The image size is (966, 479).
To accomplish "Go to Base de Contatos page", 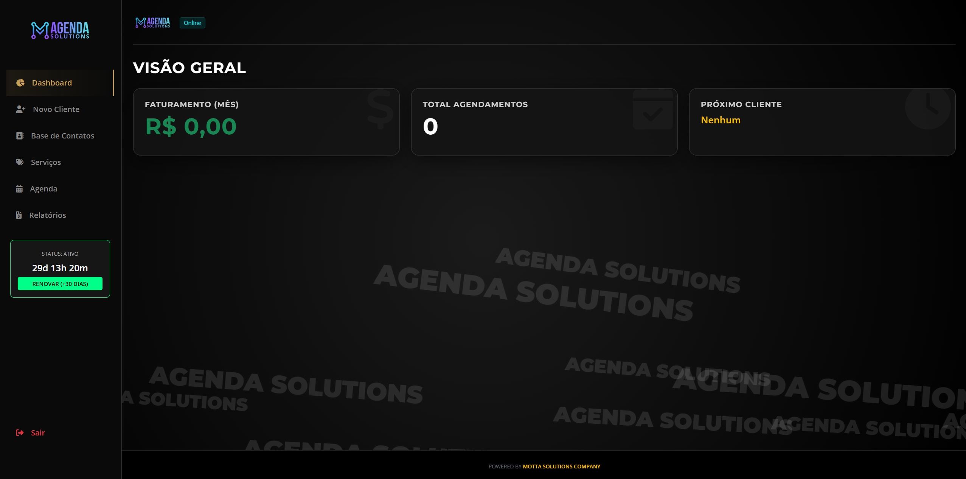I will click(x=62, y=136).
